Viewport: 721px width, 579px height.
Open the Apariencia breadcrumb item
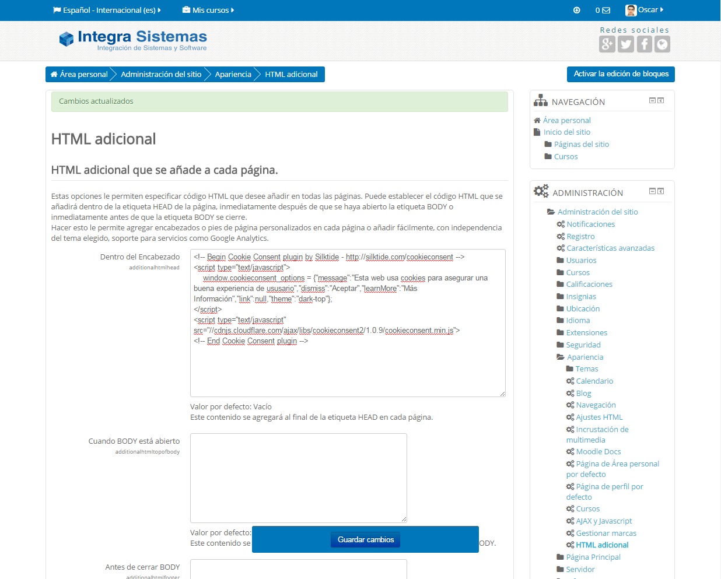[x=233, y=74]
